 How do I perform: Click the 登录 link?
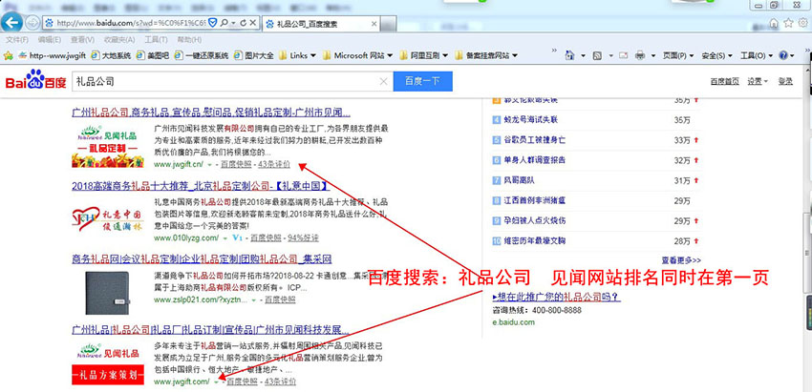pyautogui.click(x=785, y=81)
